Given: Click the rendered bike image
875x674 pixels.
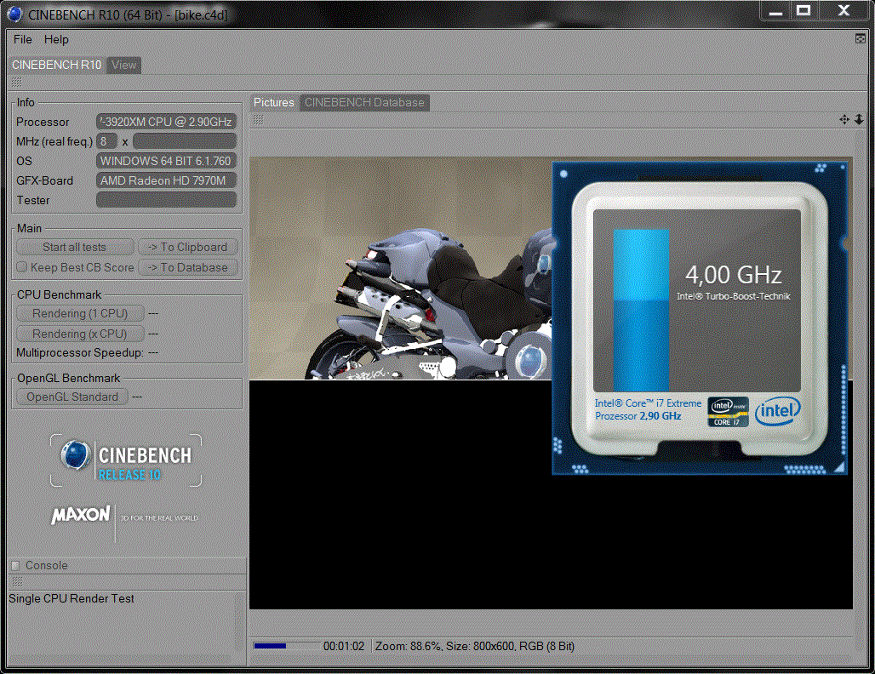Looking at the screenshot, I should click(400, 268).
